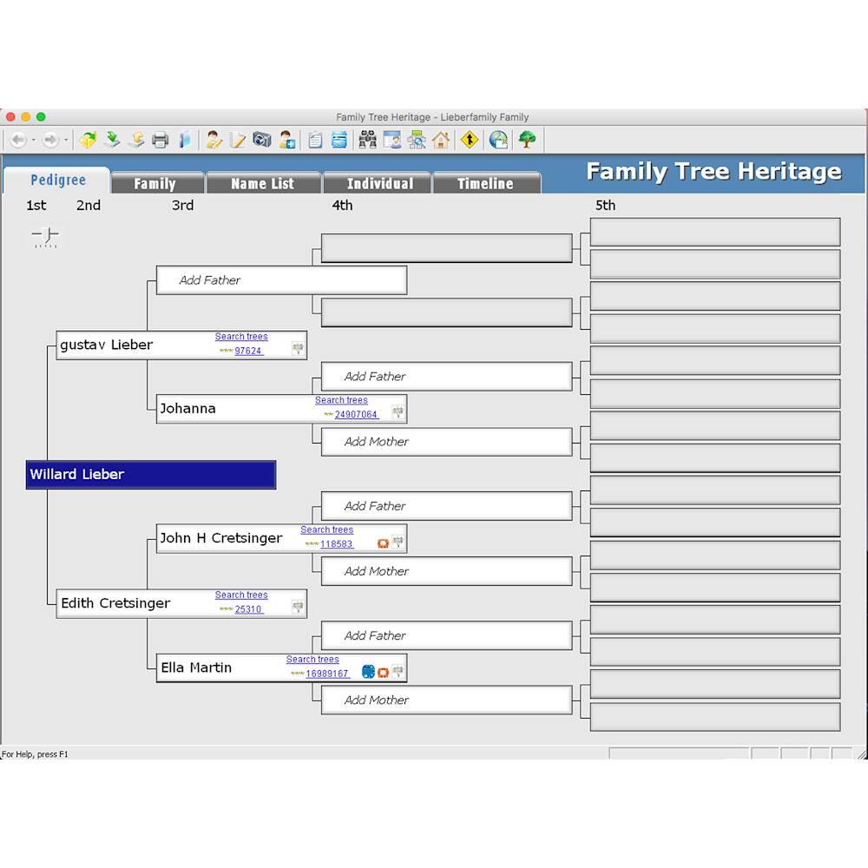Click the green tree icon in the toolbar
Viewport: 868px width, 868px height.
pyautogui.click(x=527, y=140)
